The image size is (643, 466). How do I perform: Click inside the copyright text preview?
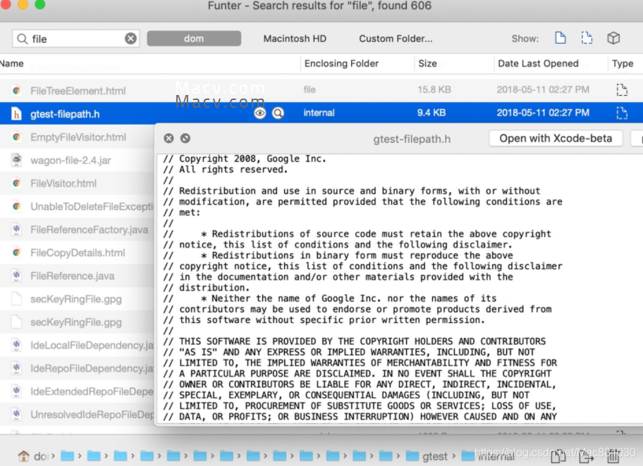coord(400,289)
